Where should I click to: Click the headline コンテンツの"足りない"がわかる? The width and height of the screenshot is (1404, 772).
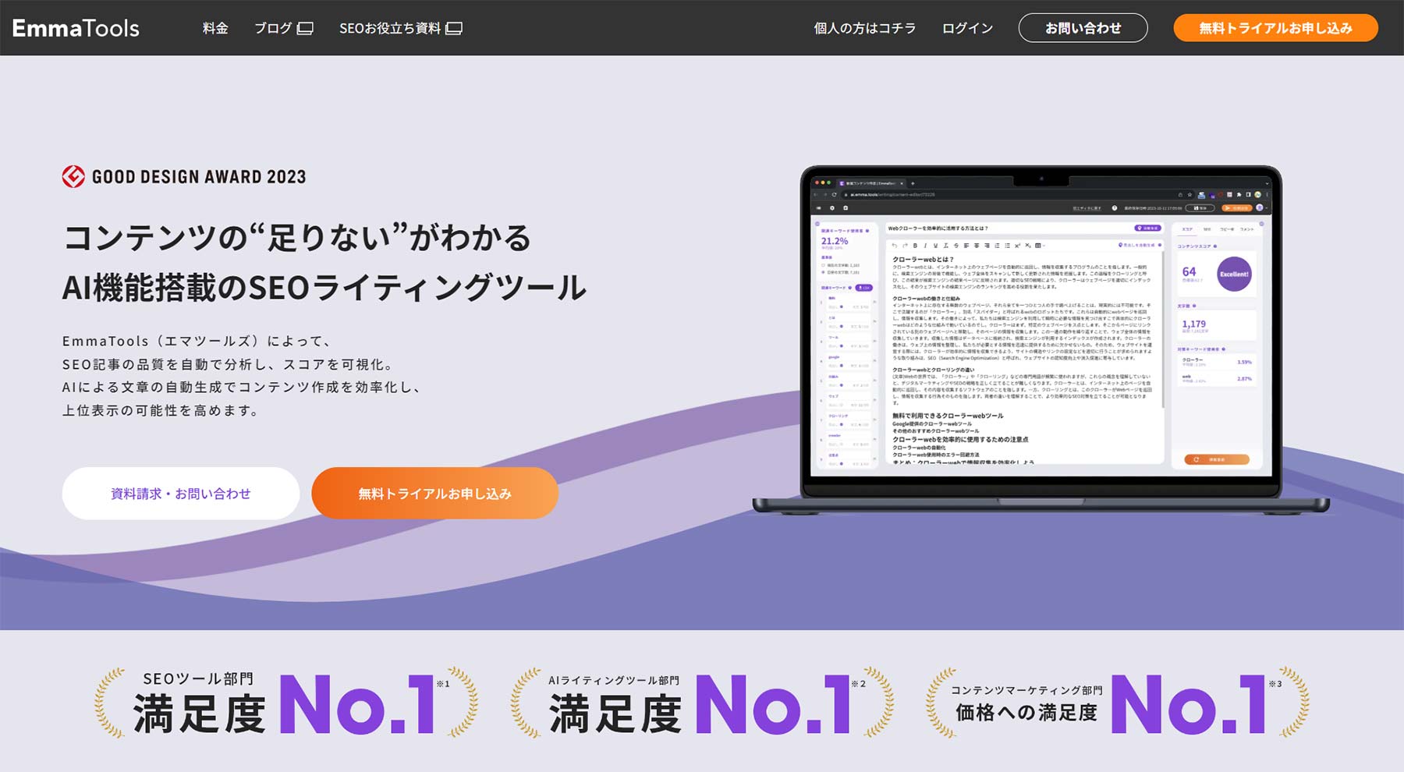[297, 238]
